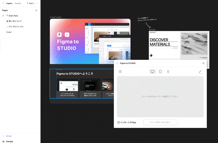Open the インポートのTips link

pyautogui.click(x=127, y=122)
